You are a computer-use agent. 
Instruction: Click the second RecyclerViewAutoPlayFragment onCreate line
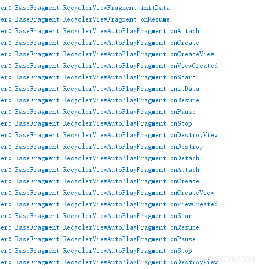click(100, 181)
